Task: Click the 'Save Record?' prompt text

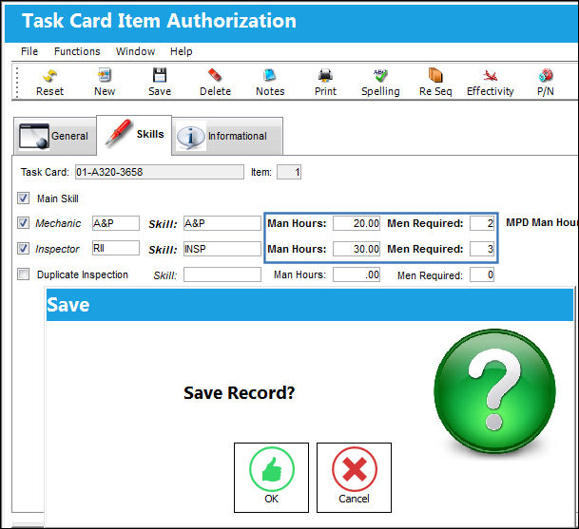Action: 240,392
